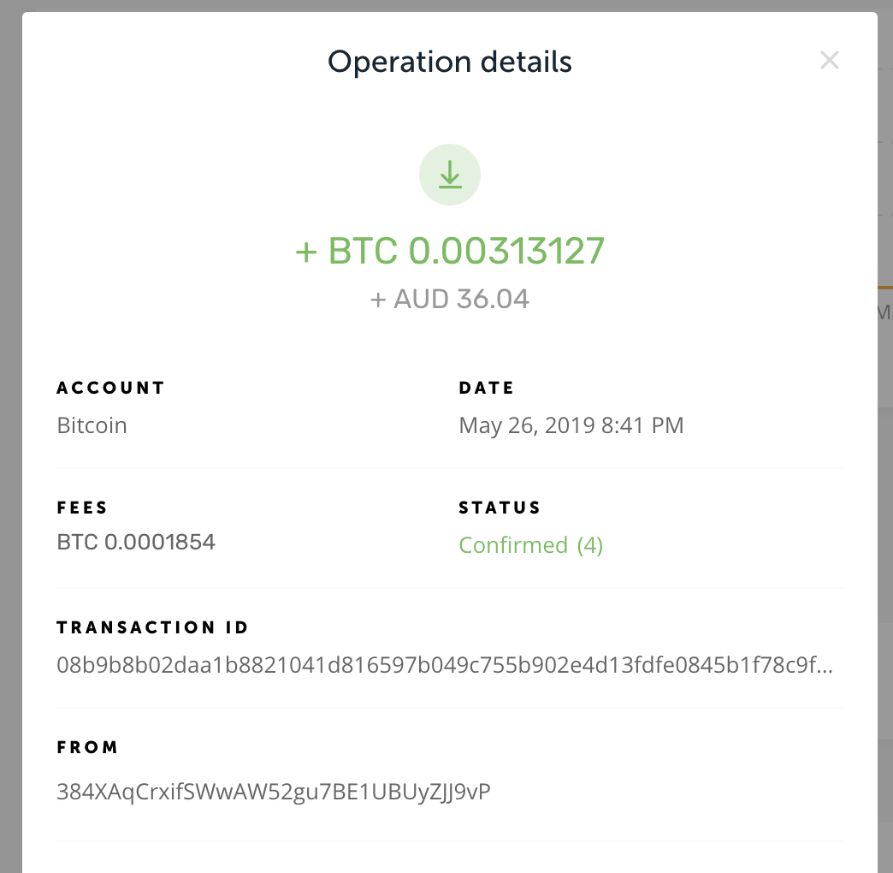The height and width of the screenshot is (873, 893).
Task: Close the Operation details dialog
Action: click(x=829, y=60)
